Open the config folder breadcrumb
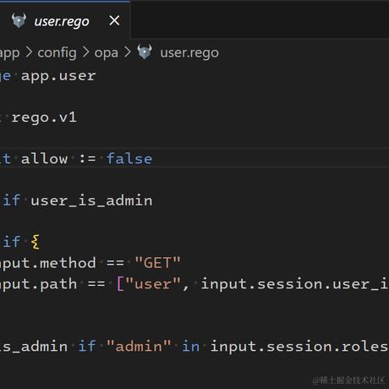 (58, 53)
